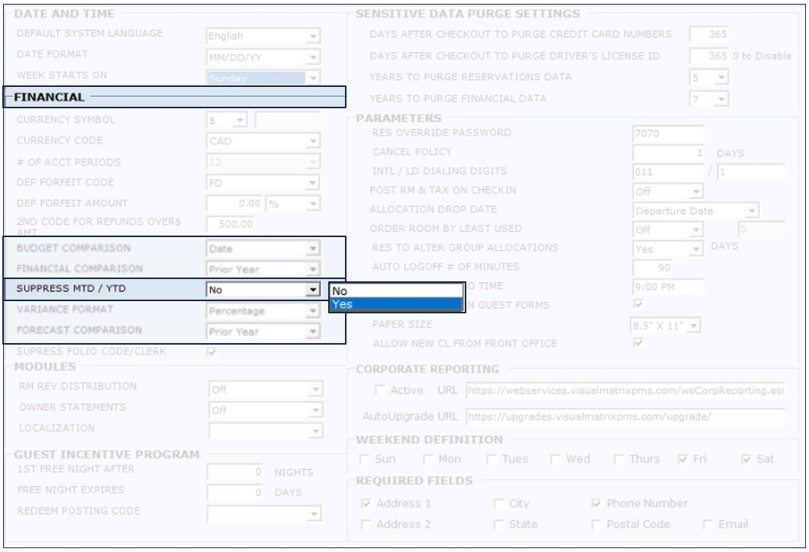This screenshot has width=809, height=552.
Task: Toggle Allow New CL From Front Office
Action: pos(638,343)
